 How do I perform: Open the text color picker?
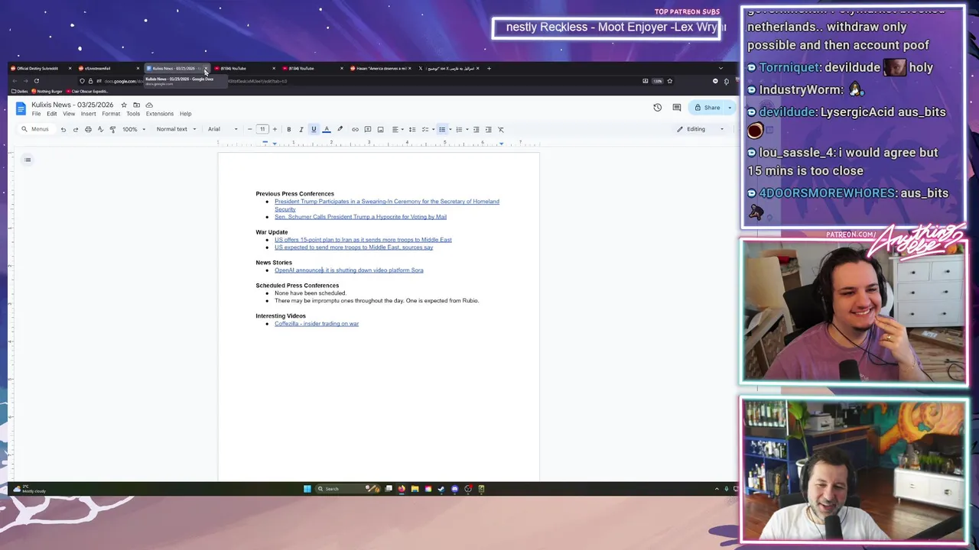tap(327, 129)
